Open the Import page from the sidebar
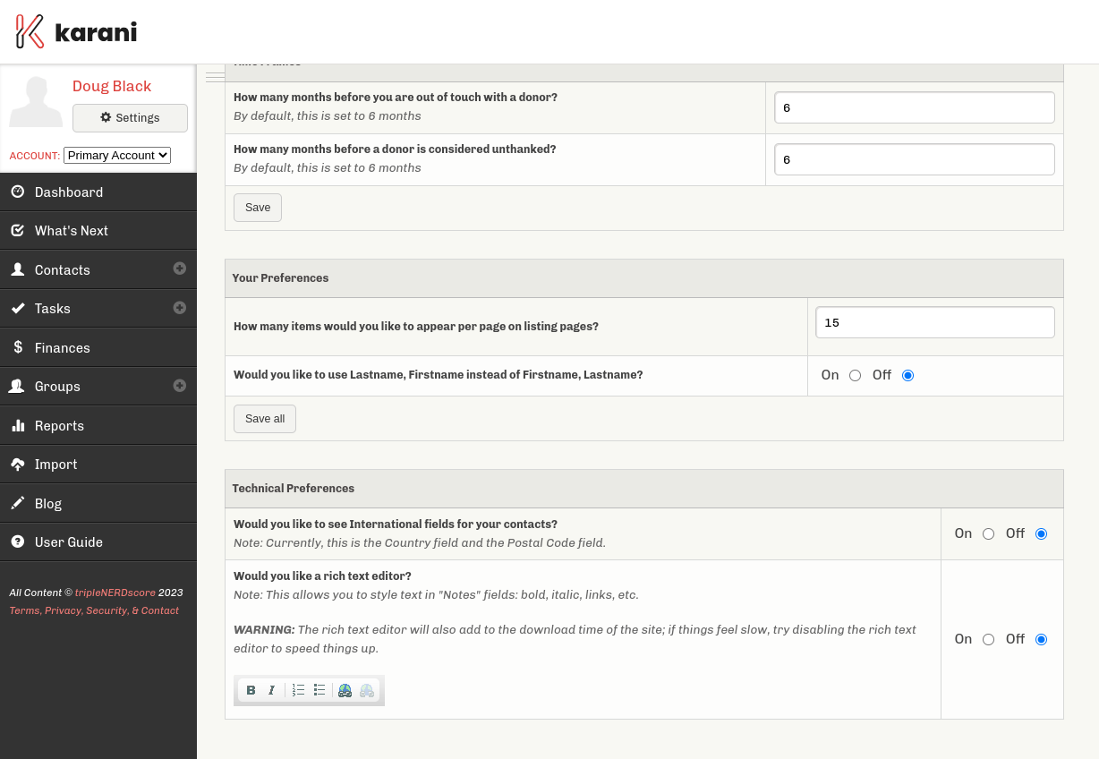 point(55,465)
